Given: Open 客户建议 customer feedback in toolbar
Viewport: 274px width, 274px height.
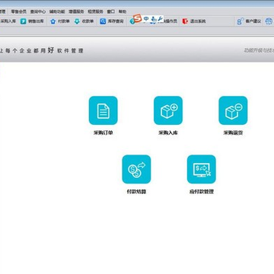Looking at the screenshot, I should point(249,21).
